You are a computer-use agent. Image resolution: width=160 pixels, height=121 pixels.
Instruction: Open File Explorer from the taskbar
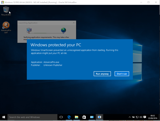click(x=76, y=117)
